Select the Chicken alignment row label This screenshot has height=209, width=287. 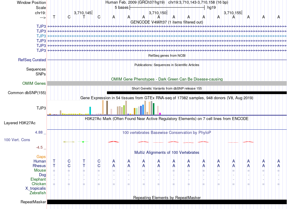[x=39, y=184]
